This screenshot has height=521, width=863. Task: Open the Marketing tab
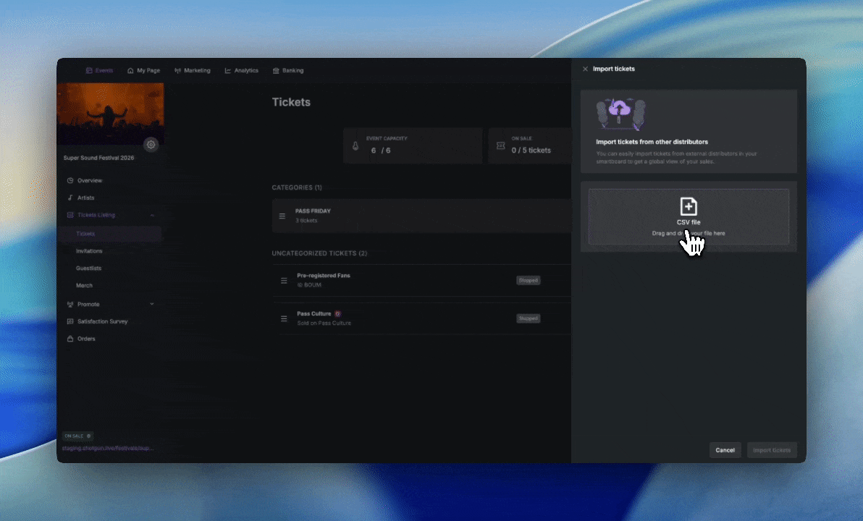pos(193,70)
